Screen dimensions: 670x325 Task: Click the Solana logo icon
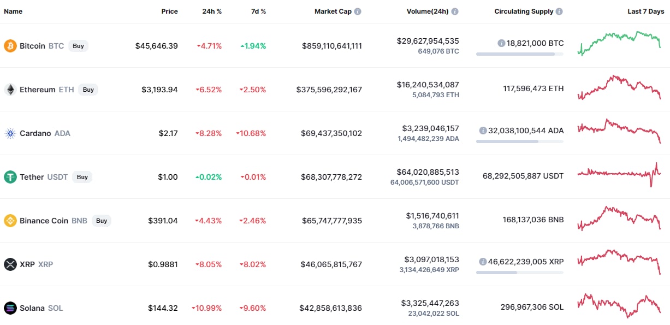(x=10, y=308)
